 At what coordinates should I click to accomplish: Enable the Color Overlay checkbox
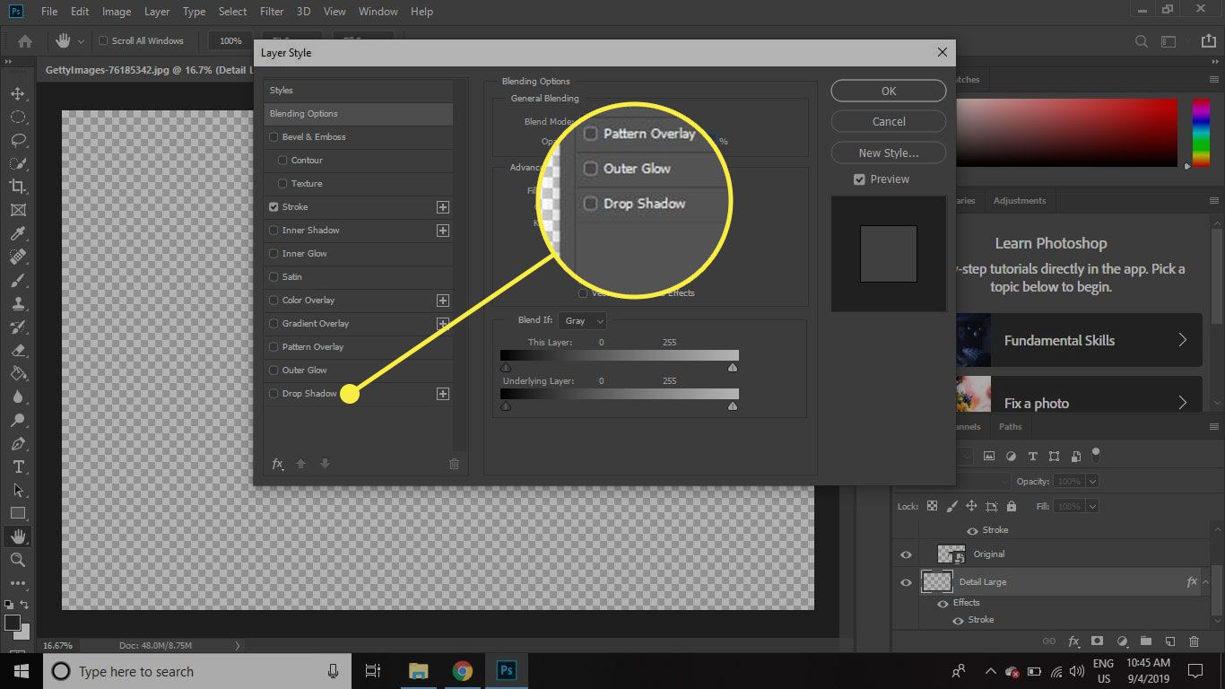(274, 301)
